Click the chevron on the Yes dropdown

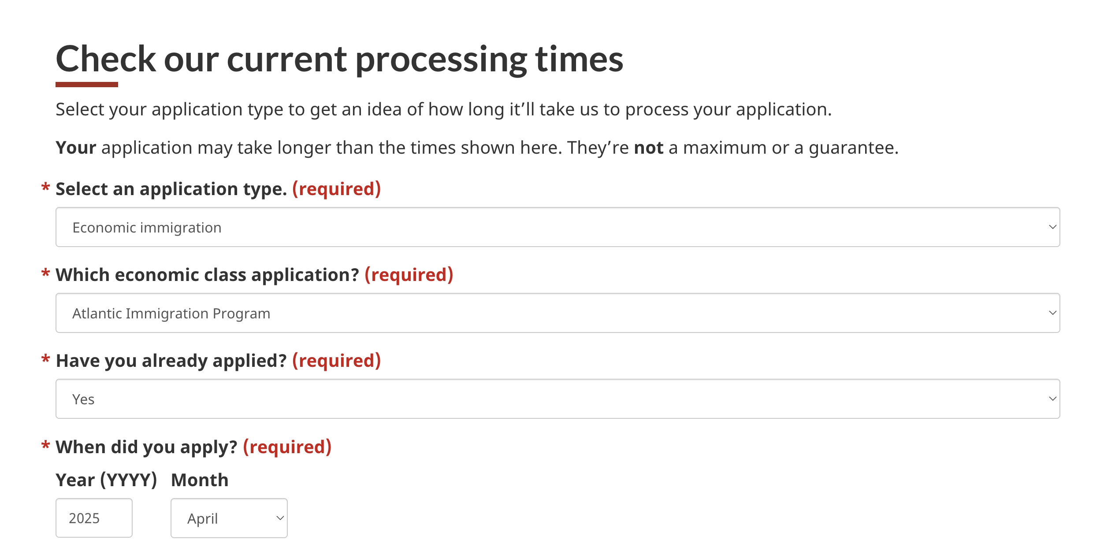1053,399
